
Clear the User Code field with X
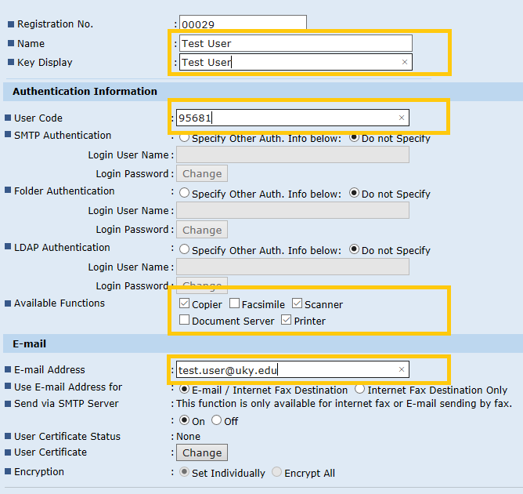(402, 118)
